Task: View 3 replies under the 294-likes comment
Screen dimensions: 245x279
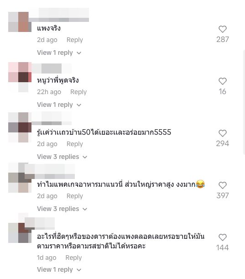Action: (62, 157)
